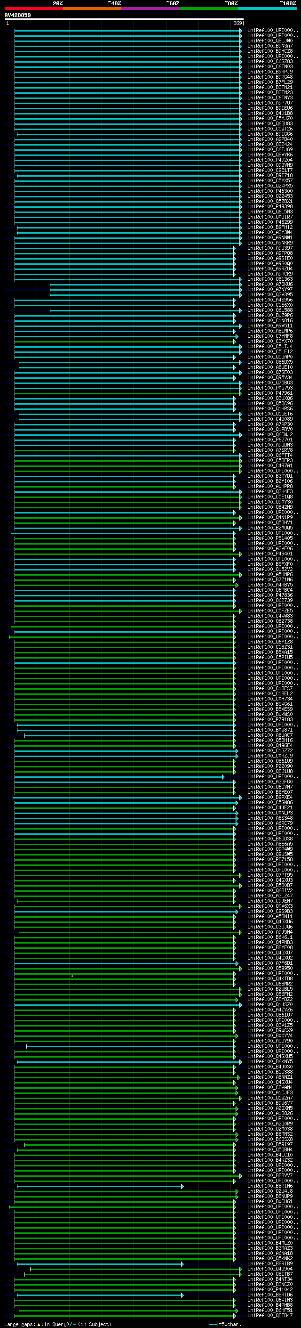
Task: Select label UniRef100_P41042
Action: (270, 1290)
